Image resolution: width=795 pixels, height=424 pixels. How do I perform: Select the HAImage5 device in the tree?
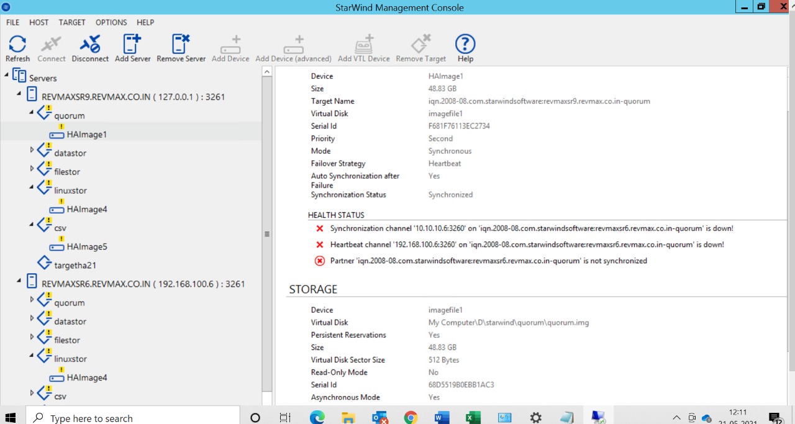click(x=87, y=246)
